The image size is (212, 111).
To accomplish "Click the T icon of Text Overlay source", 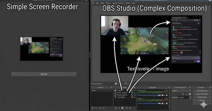I will coord(115,97).
